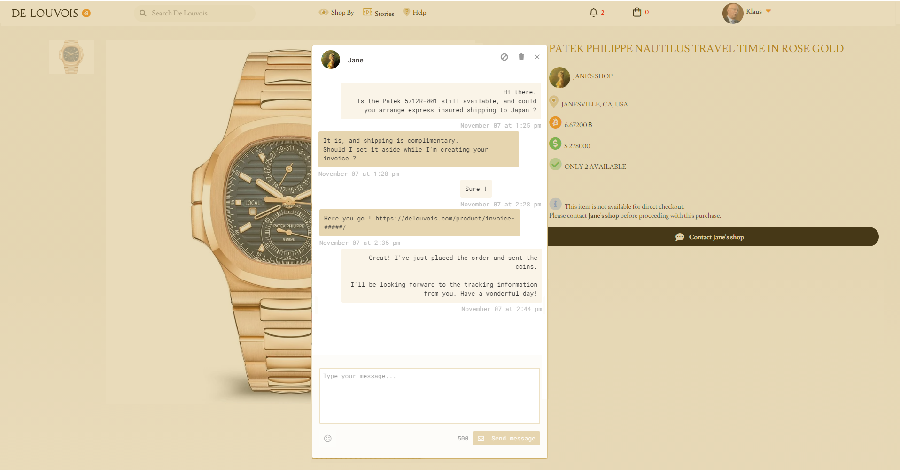Image resolution: width=900 pixels, height=470 pixels.
Task: Open the emoji picker in chat
Action: [x=328, y=438]
